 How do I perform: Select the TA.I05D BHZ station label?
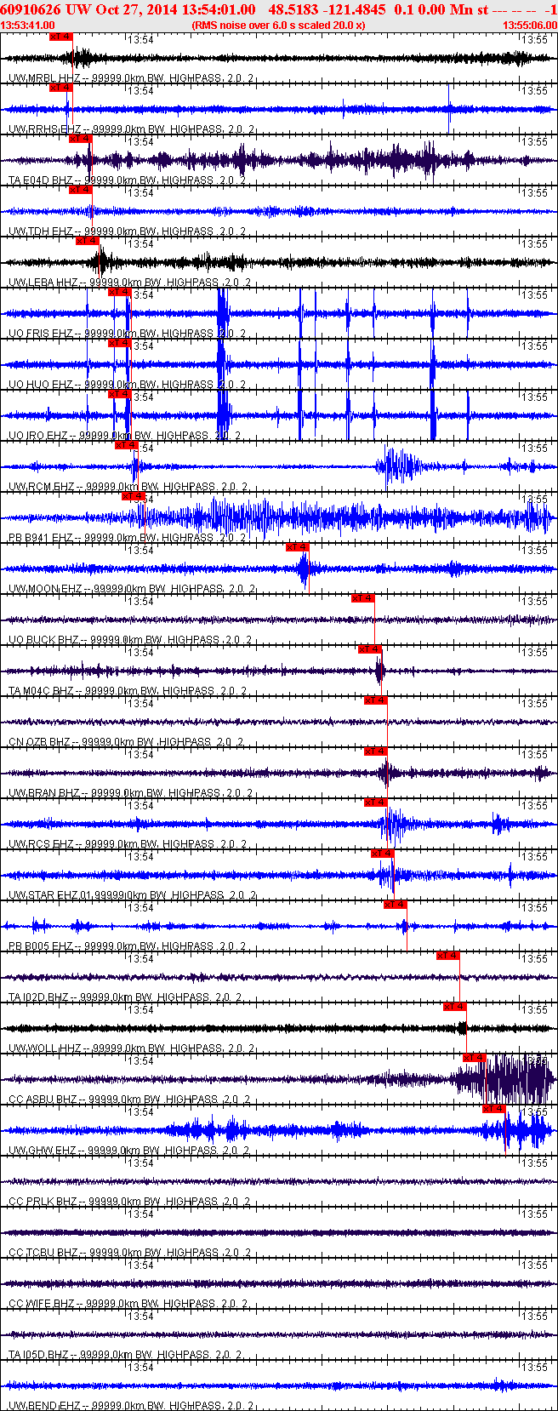(125, 1355)
